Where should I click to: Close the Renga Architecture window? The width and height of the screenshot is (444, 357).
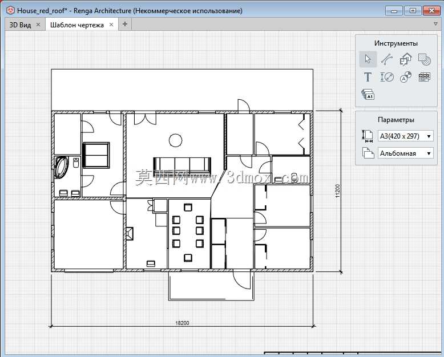(x=431, y=11)
